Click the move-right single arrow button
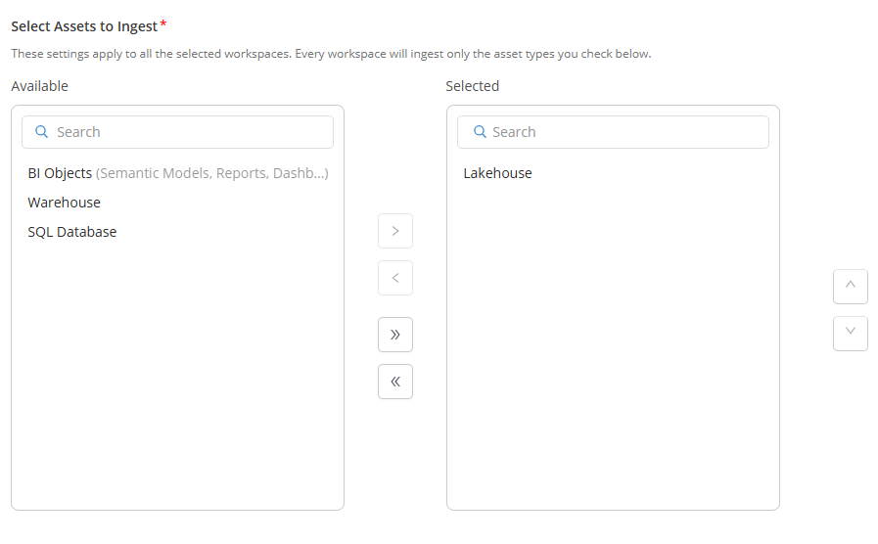This screenshot has width=878, height=544. [394, 231]
